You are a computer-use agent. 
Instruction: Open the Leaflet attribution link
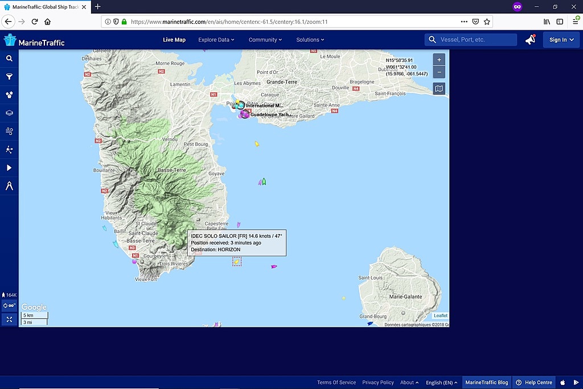coord(441,316)
